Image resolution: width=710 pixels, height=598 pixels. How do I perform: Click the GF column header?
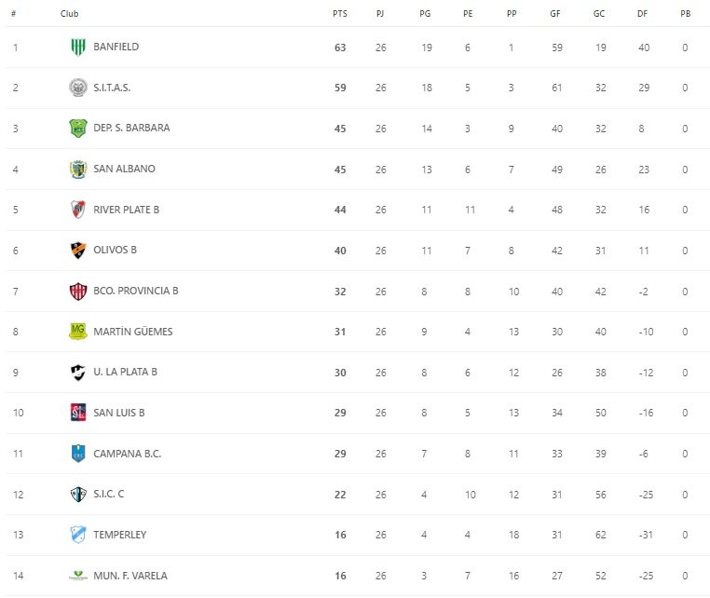pos(556,14)
